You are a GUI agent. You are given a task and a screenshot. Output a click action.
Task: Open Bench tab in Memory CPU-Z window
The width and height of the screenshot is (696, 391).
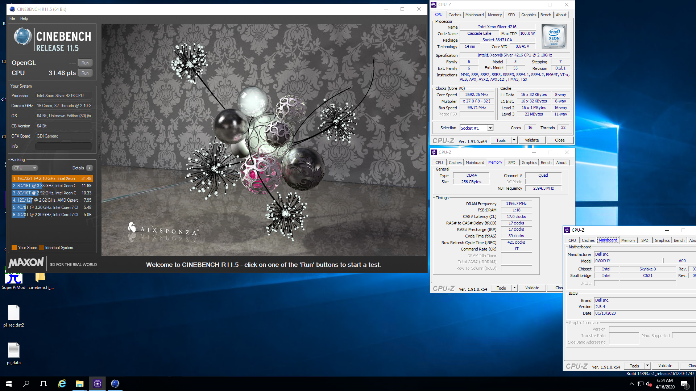click(546, 163)
